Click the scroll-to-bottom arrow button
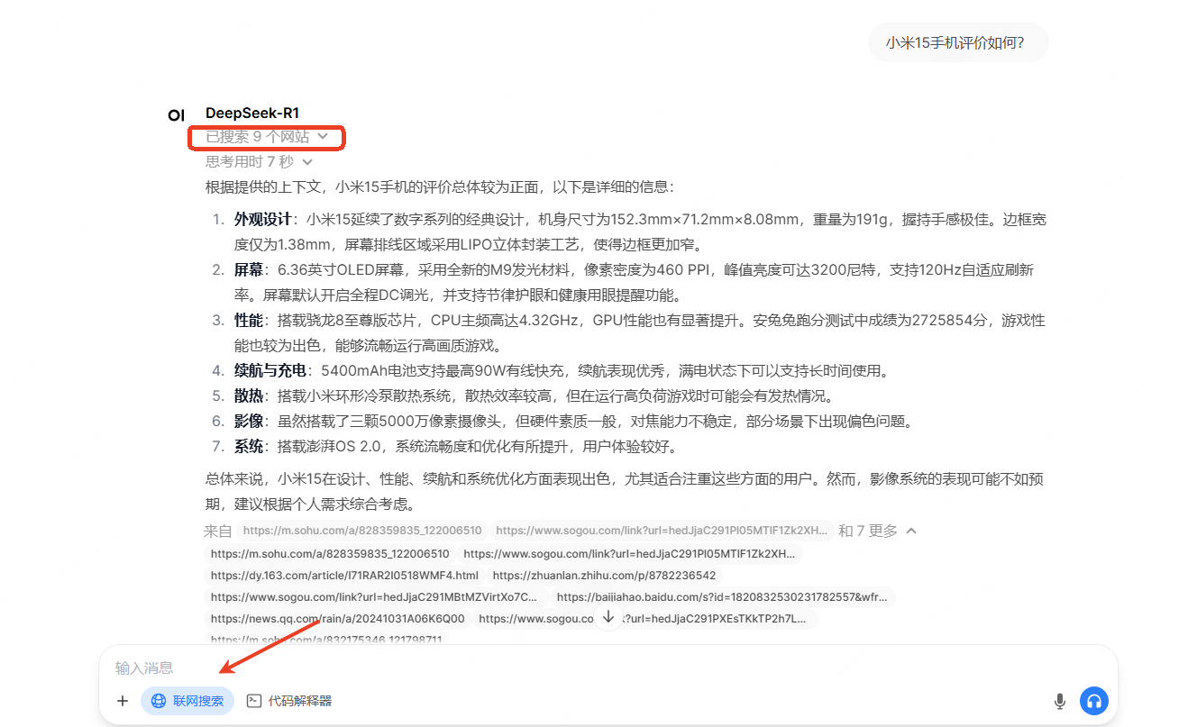The height and width of the screenshot is (727, 1188). [608, 616]
